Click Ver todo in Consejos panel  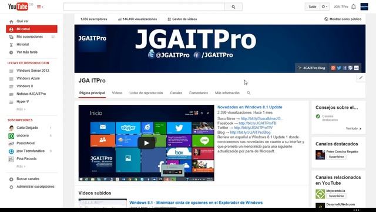click(354, 128)
